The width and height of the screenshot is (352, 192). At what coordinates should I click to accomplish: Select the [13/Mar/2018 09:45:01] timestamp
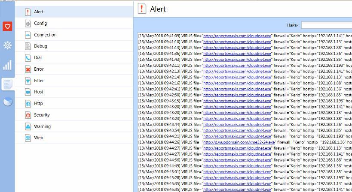[159, 172]
